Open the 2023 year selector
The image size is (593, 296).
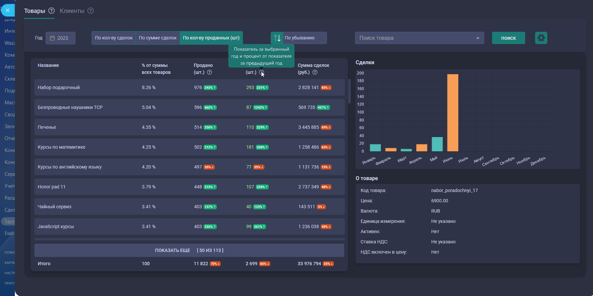(x=61, y=38)
